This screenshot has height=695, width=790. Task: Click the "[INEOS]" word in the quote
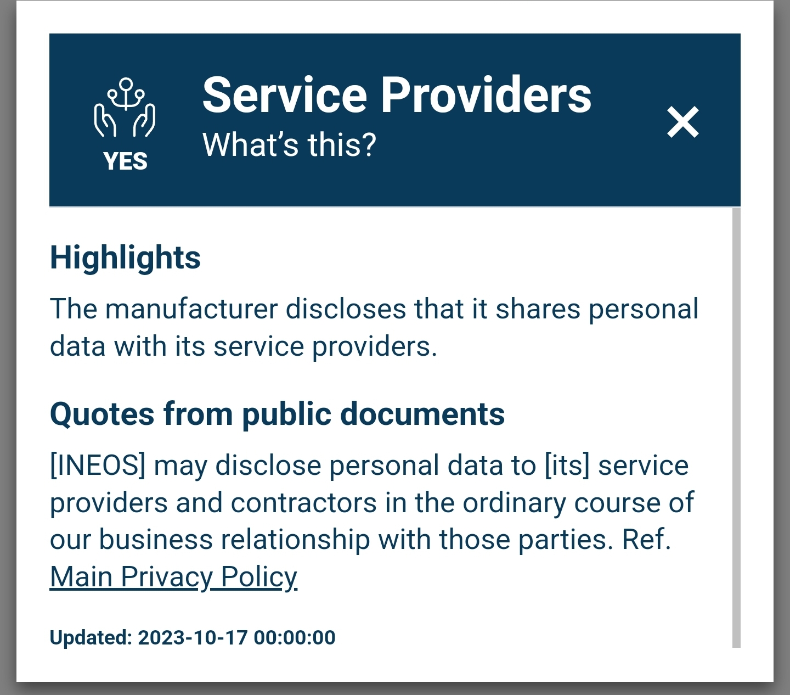[98, 466]
